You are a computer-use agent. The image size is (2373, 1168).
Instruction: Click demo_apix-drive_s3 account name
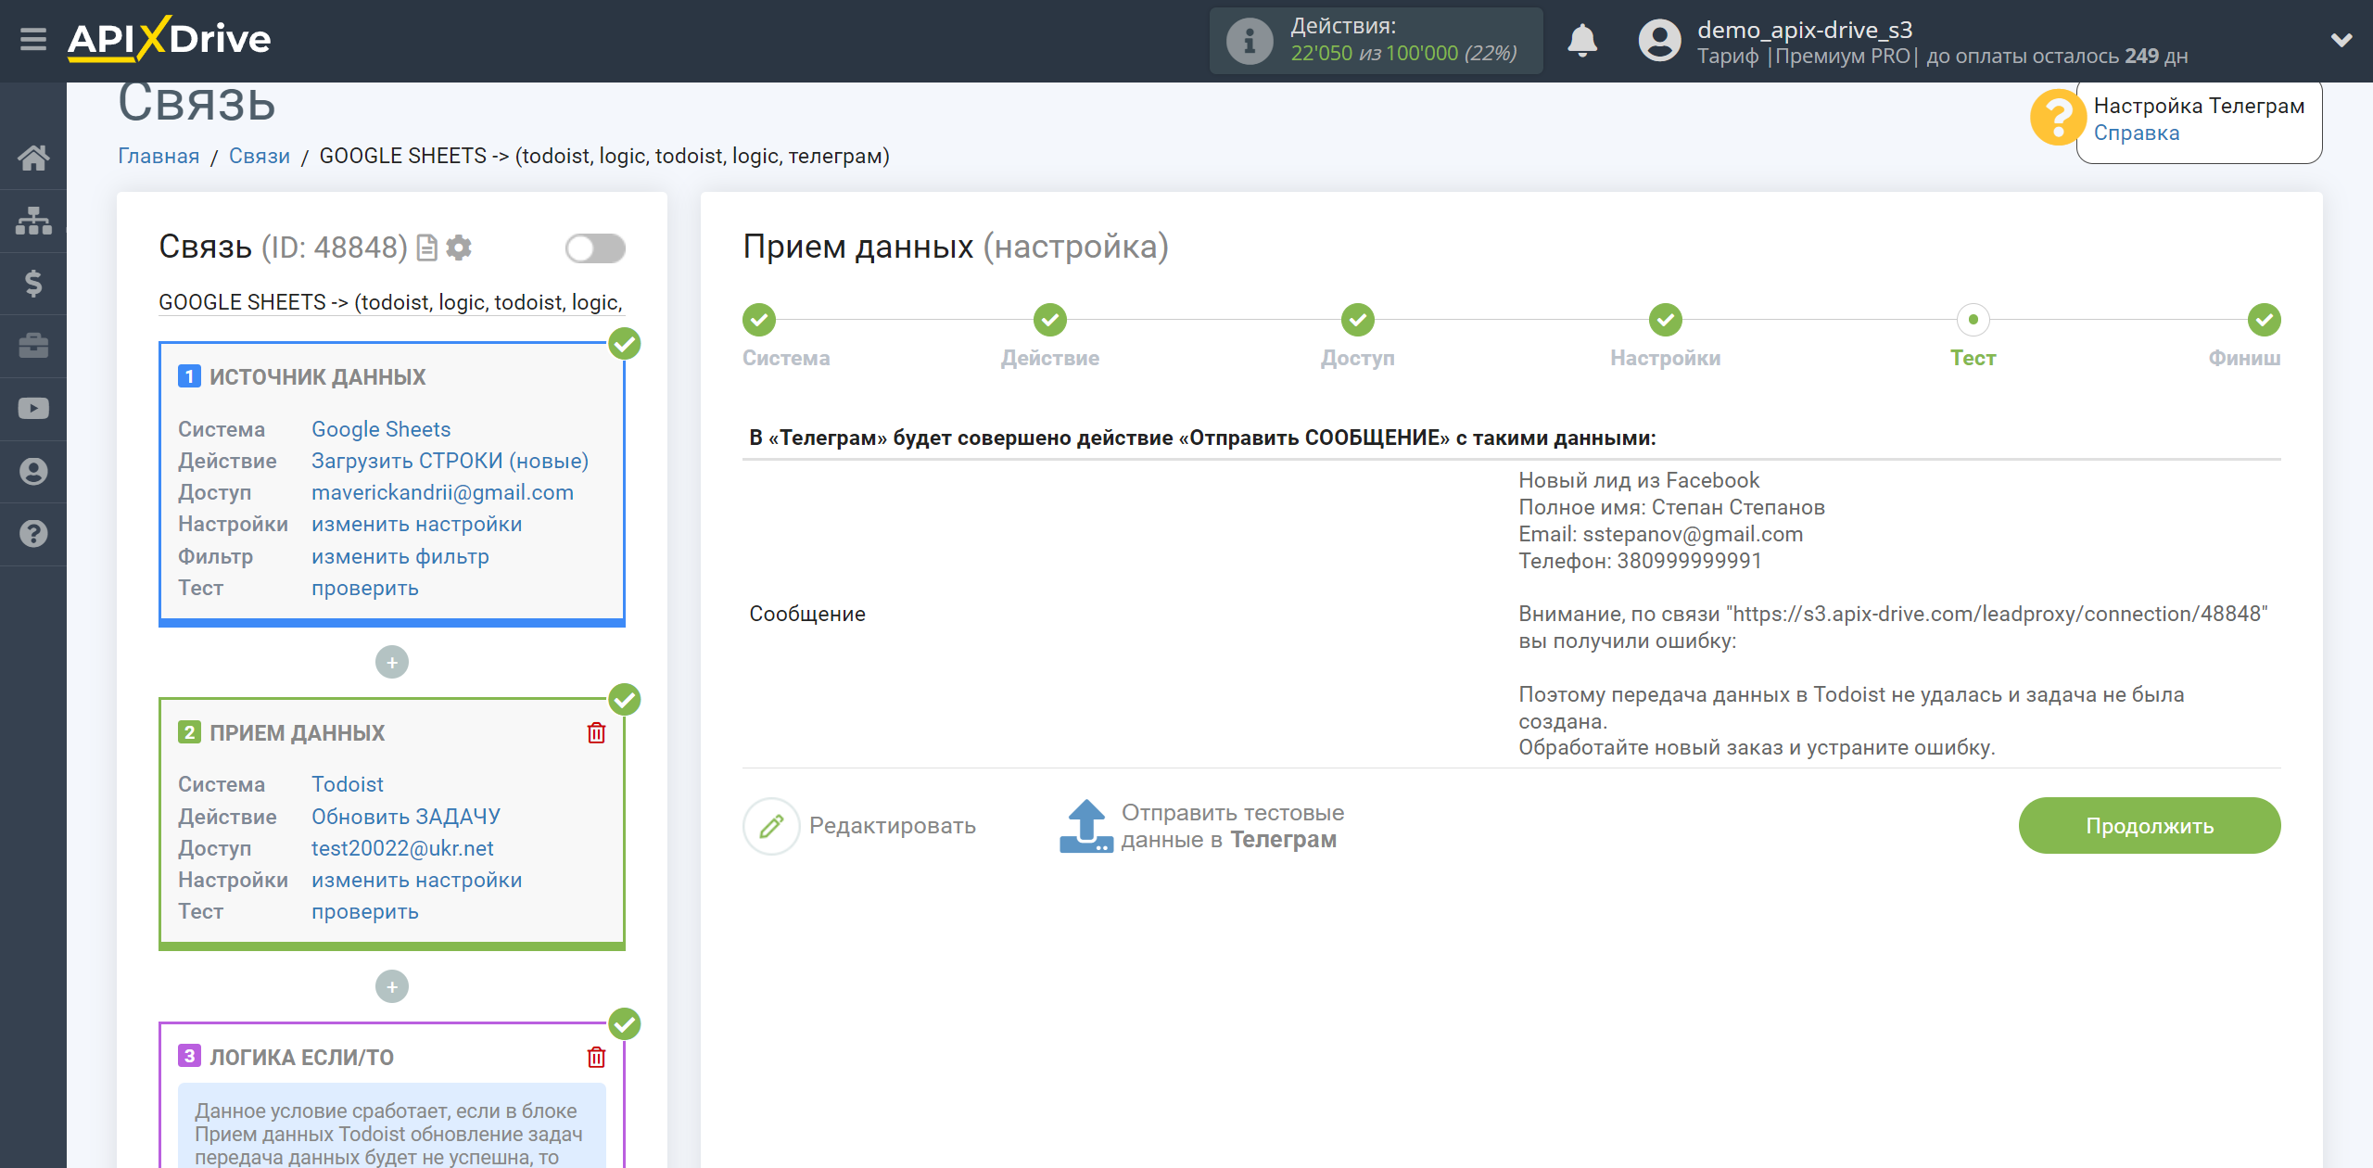[x=1804, y=30]
